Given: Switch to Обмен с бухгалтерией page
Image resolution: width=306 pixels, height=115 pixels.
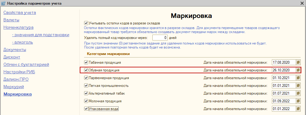Looking at the screenshot, I should click(x=26, y=65).
